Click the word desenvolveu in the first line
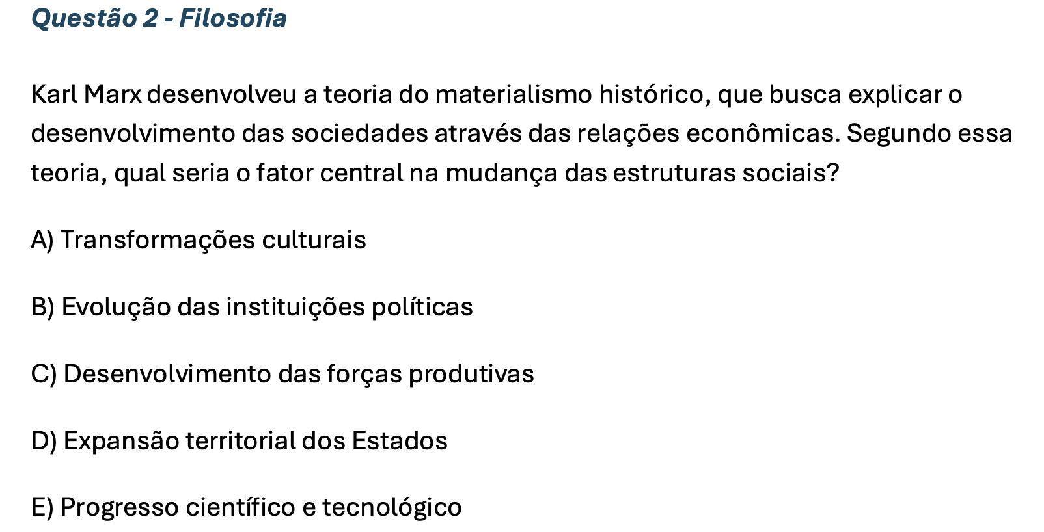This screenshot has height=532, width=1044. pyautogui.click(x=223, y=95)
